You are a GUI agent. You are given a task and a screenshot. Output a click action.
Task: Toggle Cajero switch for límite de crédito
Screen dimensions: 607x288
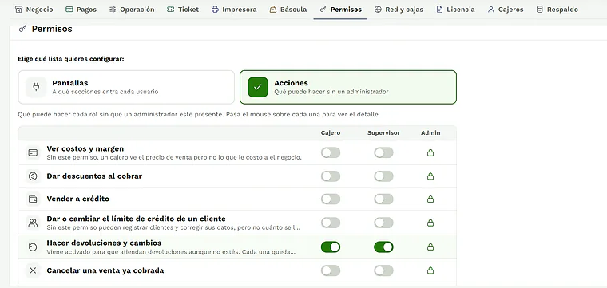coord(331,223)
